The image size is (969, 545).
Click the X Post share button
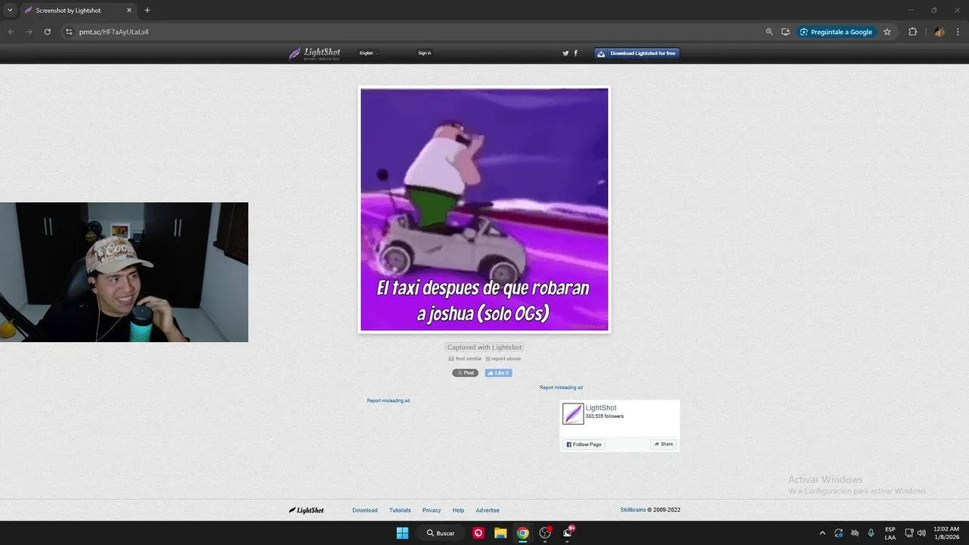click(x=465, y=372)
